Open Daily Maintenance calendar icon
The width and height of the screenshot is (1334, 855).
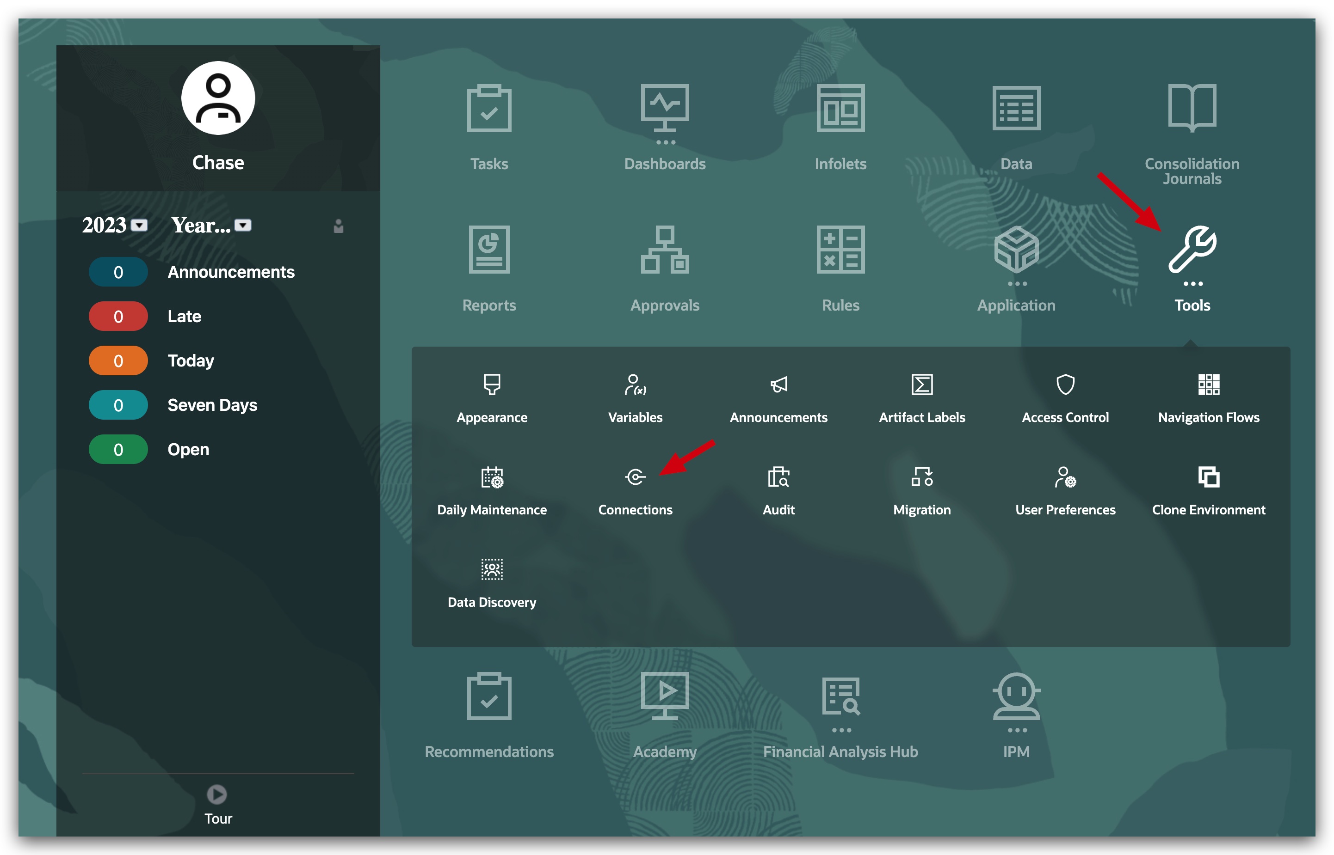492,477
